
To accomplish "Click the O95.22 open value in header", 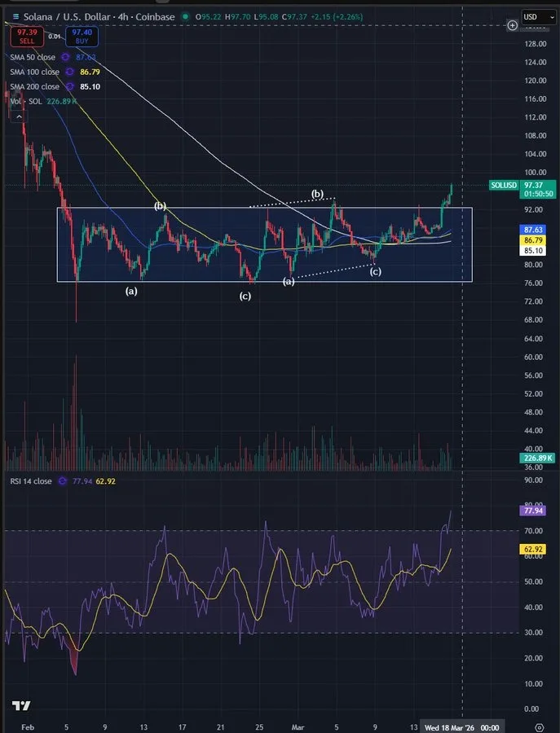I will tap(209, 17).
